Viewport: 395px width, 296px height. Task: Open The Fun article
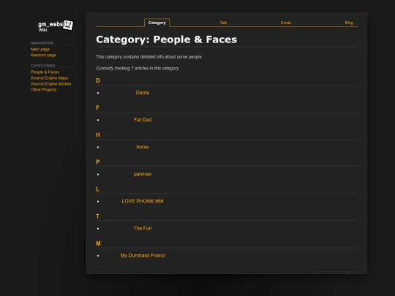pyautogui.click(x=143, y=228)
